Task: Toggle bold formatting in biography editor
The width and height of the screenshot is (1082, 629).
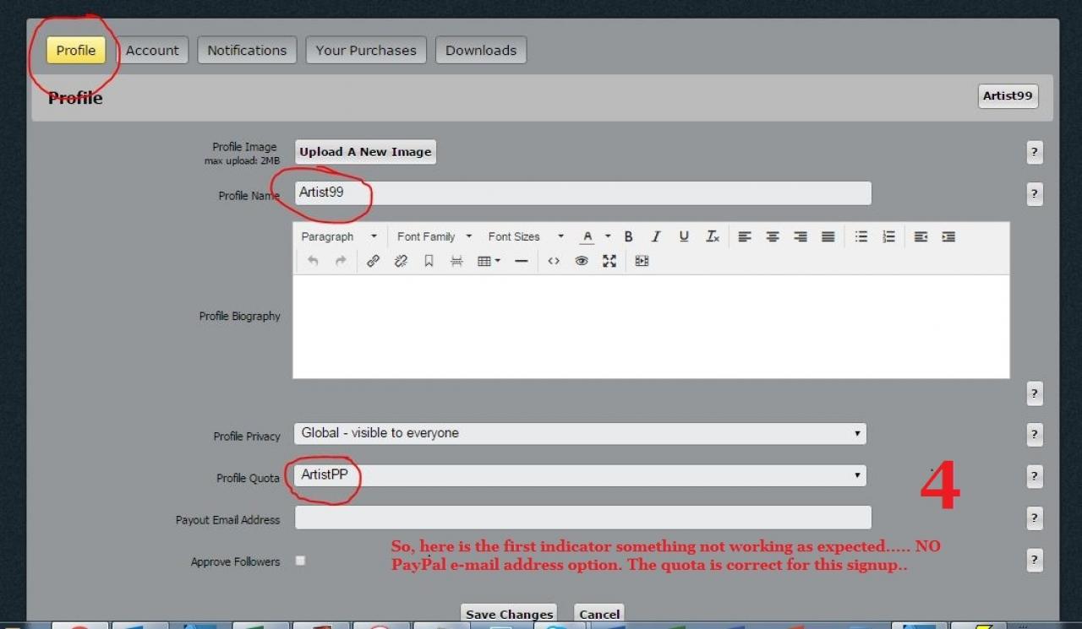Action: click(x=628, y=237)
